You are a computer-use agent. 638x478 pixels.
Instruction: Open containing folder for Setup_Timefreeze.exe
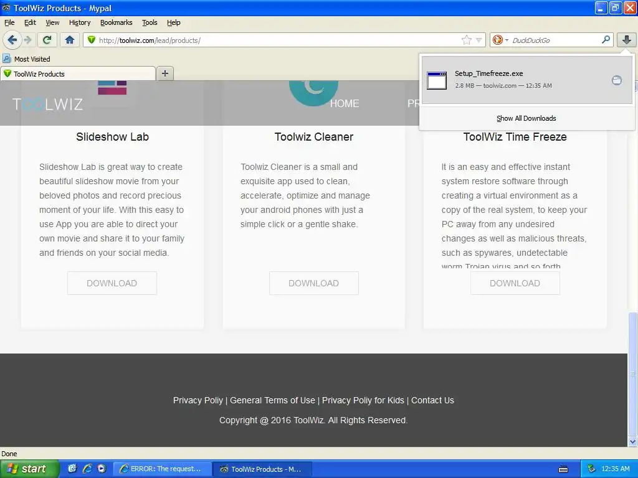click(616, 80)
